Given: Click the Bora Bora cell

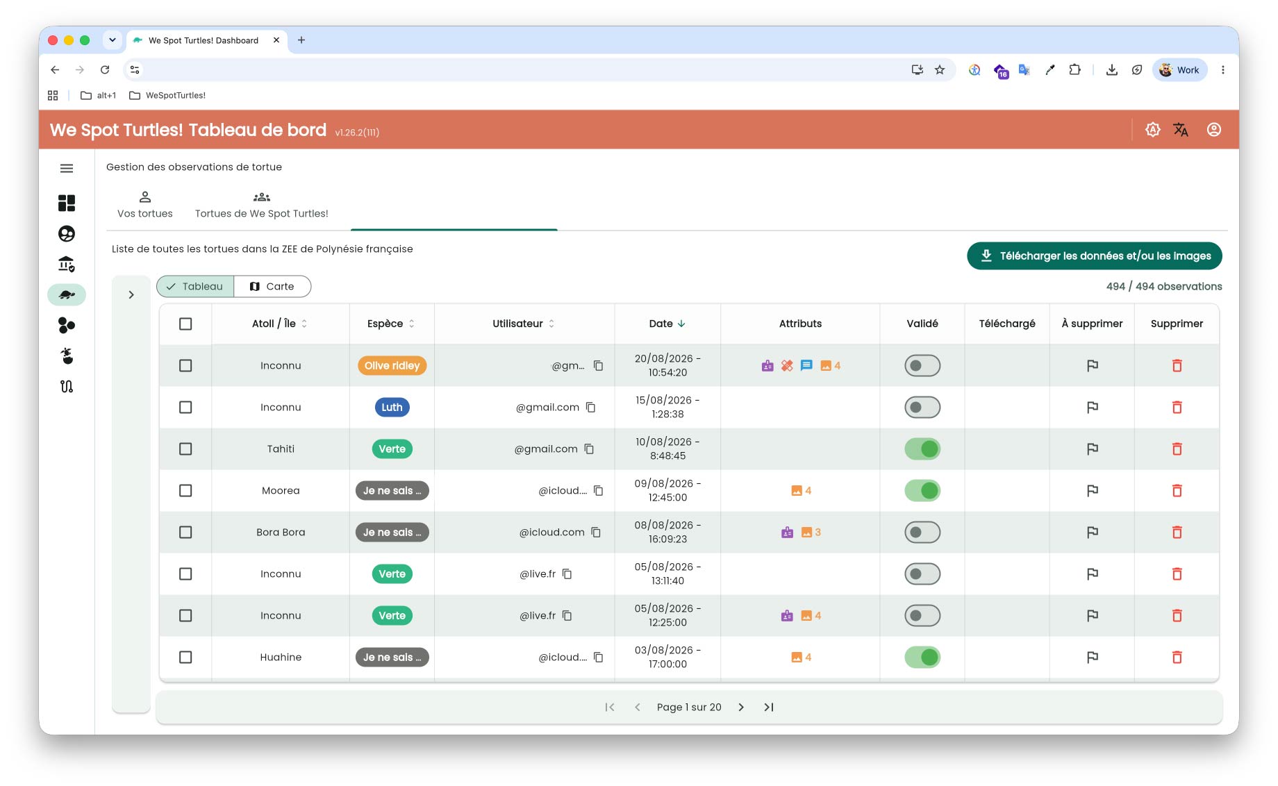Looking at the screenshot, I should 281,533.
